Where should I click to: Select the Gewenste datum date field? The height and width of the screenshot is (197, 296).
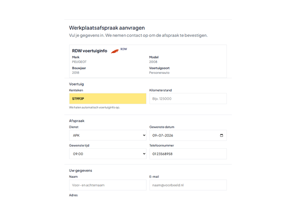183,135
